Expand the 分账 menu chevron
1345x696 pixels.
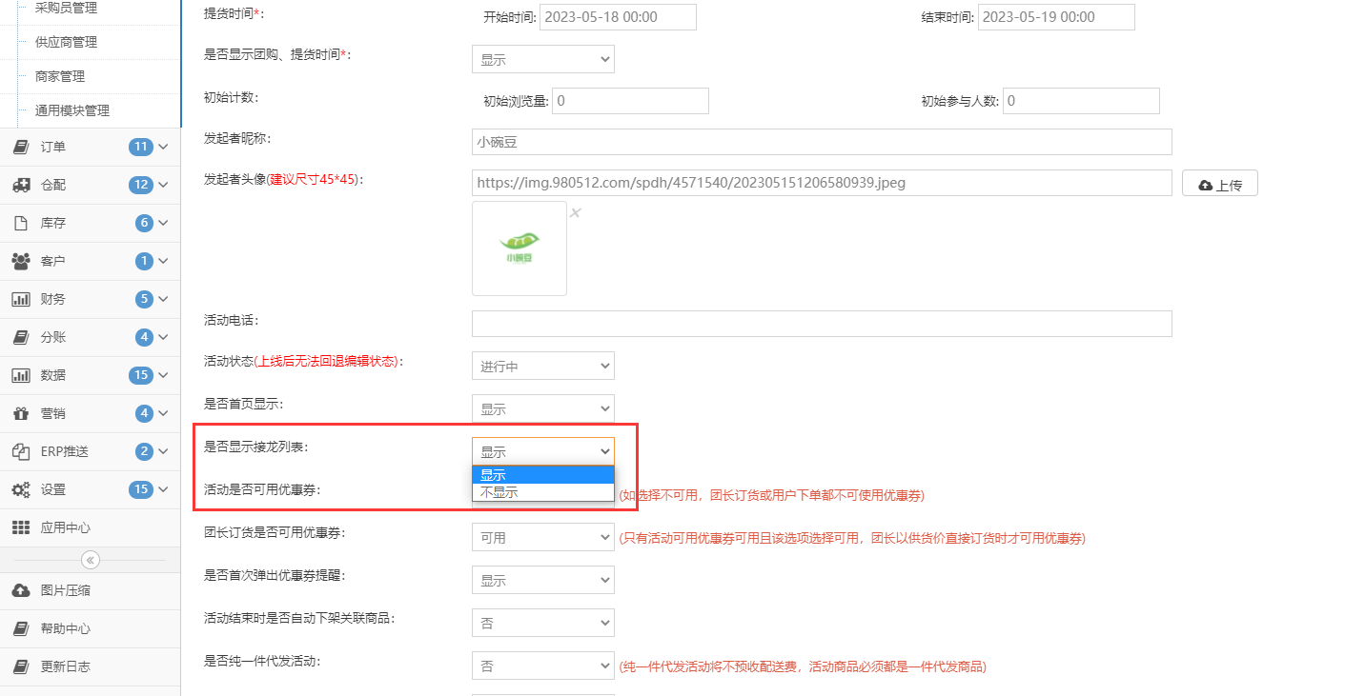click(x=163, y=337)
